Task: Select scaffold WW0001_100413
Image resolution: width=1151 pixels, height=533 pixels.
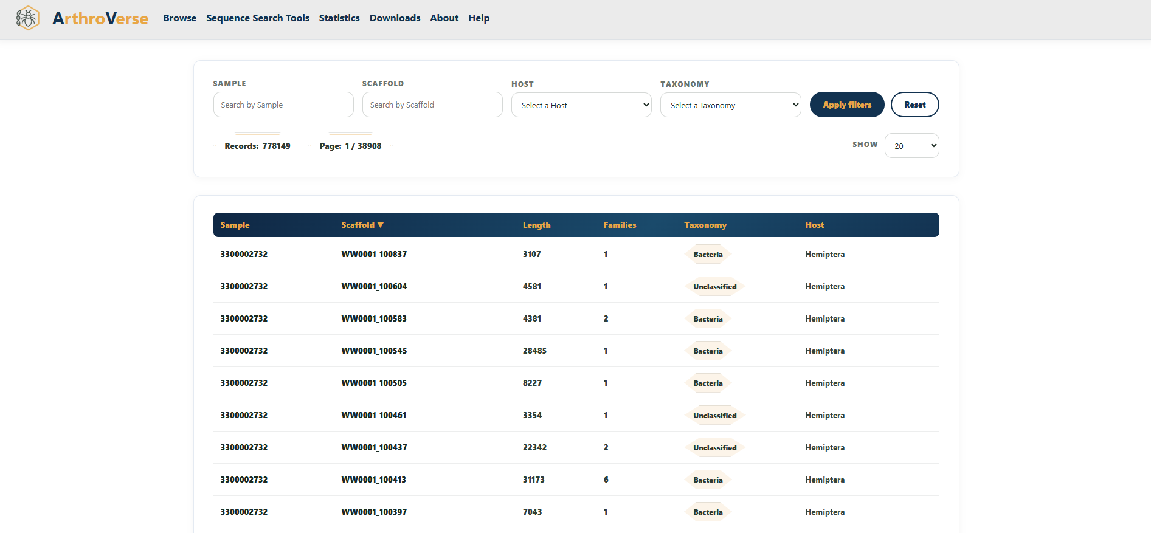Action: pyautogui.click(x=374, y=480)
